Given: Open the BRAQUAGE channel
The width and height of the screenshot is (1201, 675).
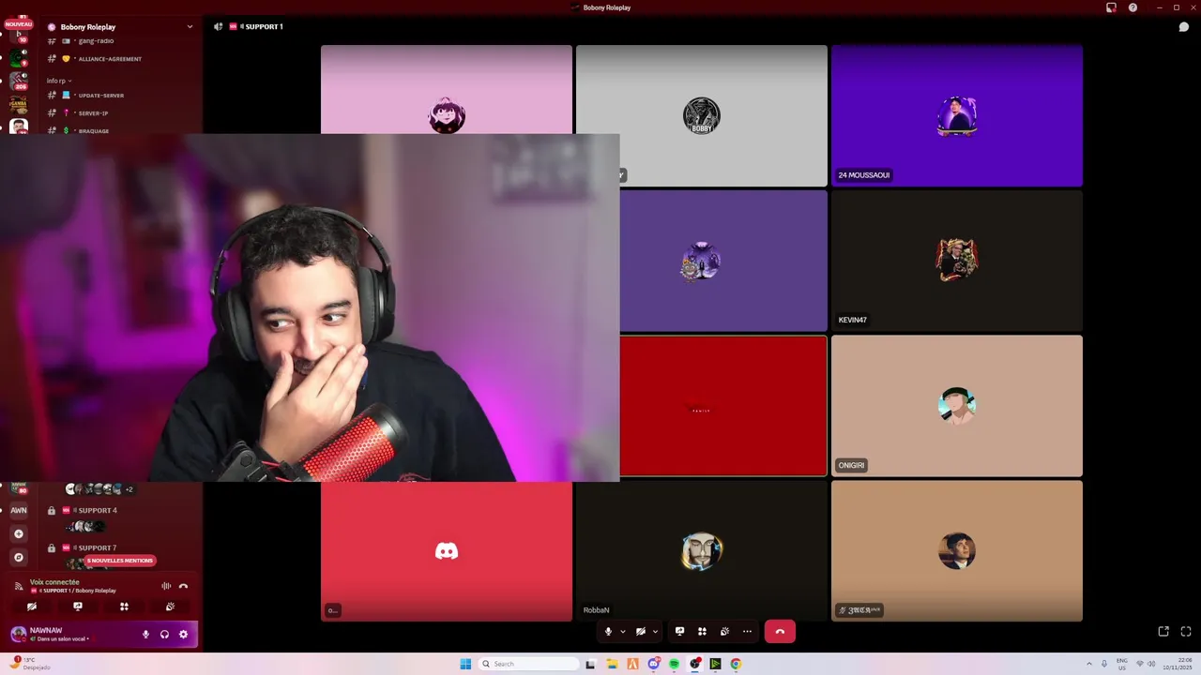Looking at the screenshot, I should point(93,130).
